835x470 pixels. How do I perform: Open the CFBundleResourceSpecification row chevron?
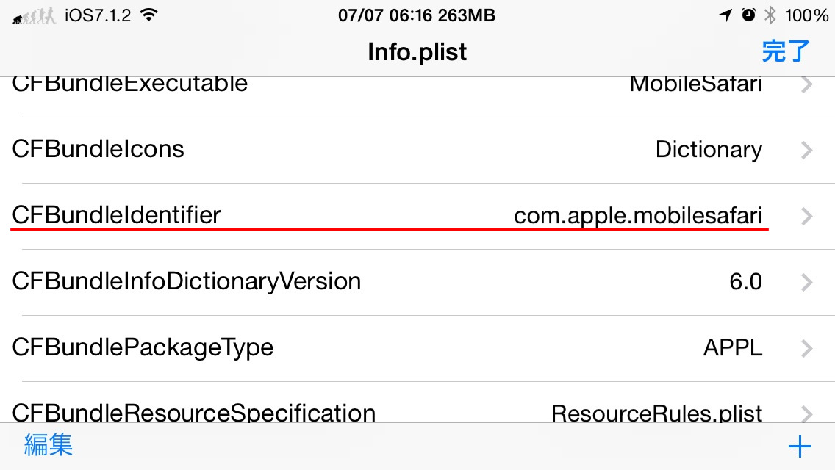click(x=807, y=413)
